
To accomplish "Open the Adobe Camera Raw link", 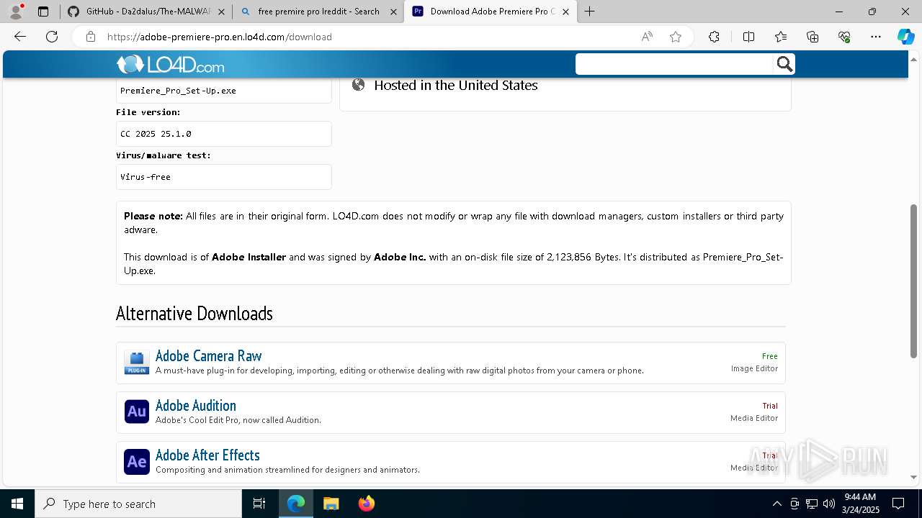I will (x=208, y=355).
